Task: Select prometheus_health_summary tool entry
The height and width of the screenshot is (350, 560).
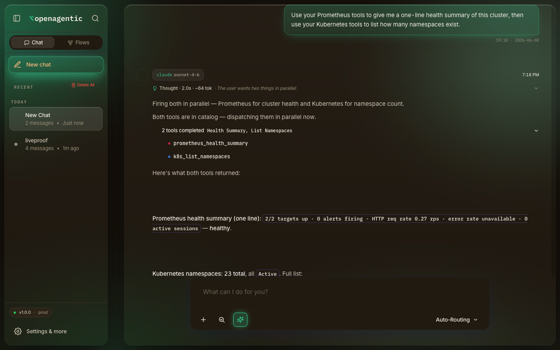Action: tap(210, 143)
